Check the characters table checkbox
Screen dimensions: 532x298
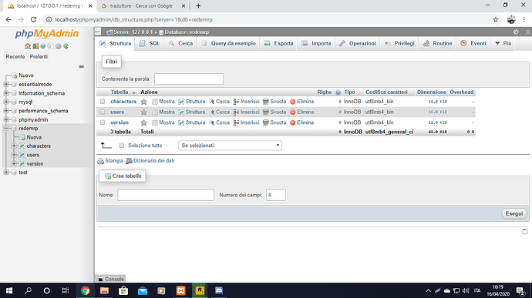(x=103, y=102)
